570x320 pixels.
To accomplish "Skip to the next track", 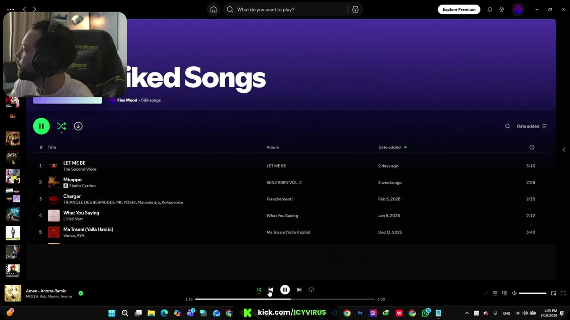I will pyautogui.click(x=299, y=290).
